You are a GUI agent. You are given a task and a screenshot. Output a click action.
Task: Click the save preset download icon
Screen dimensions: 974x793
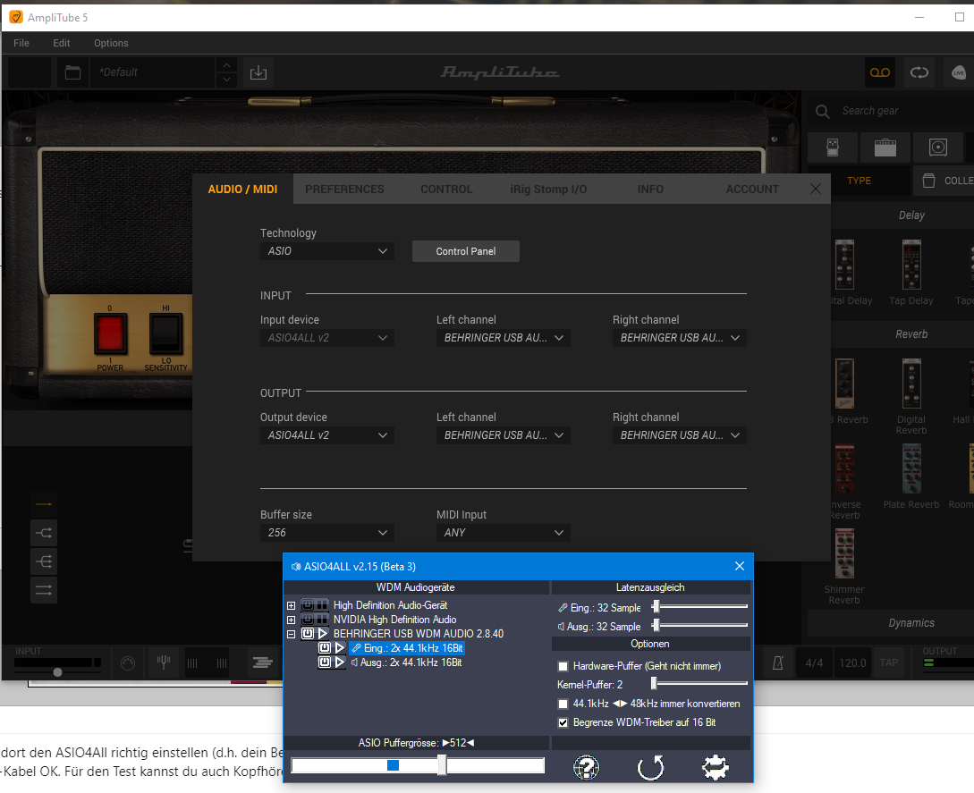pyautogui.click(x=258, y=72)
